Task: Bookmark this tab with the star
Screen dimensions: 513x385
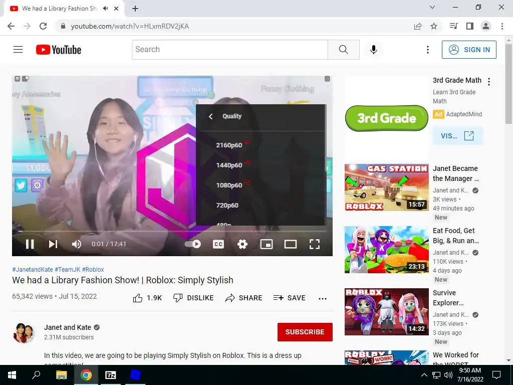Action: [x=434, y=26]
